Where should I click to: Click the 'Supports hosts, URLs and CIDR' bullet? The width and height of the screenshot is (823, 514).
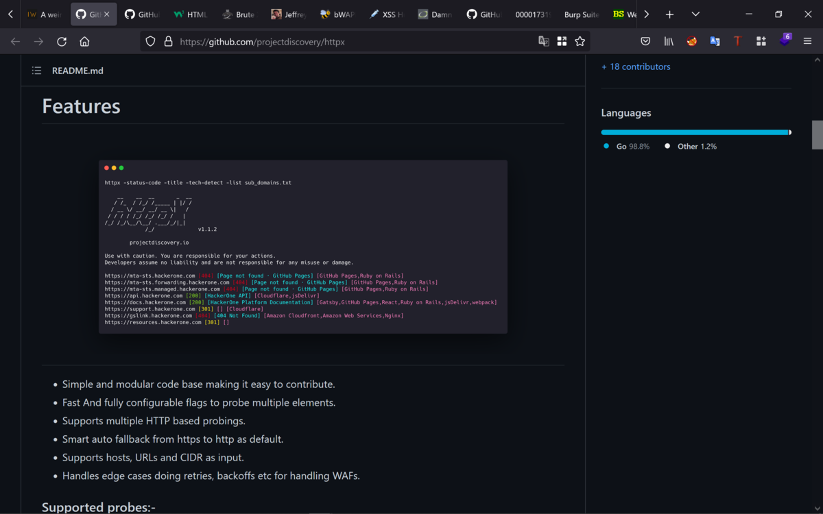[x=153, y=457]
